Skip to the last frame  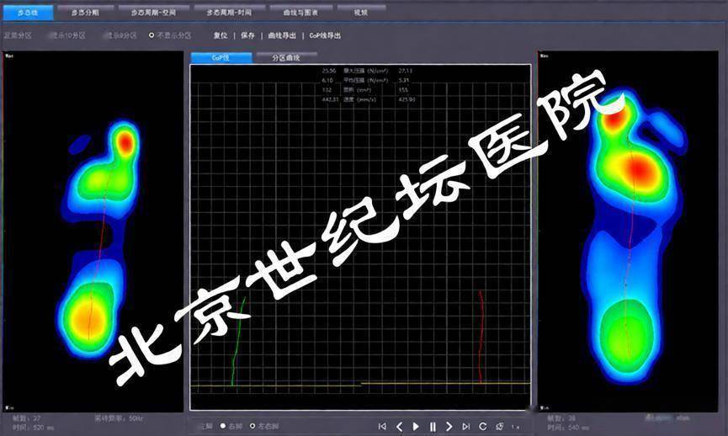tap(465, 426)
